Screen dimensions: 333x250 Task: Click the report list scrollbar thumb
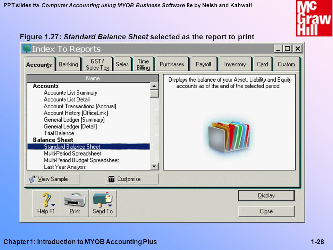coord(154,94)
